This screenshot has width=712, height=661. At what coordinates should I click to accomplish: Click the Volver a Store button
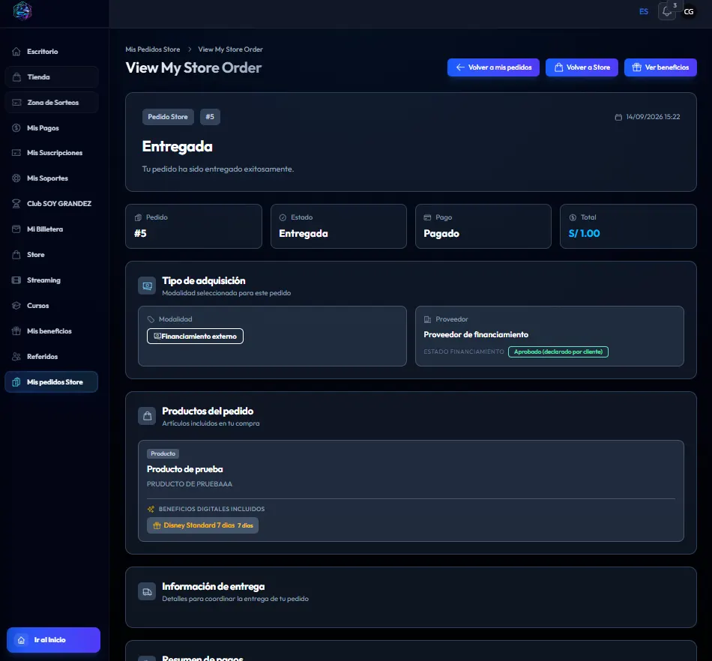click(582, 67)
